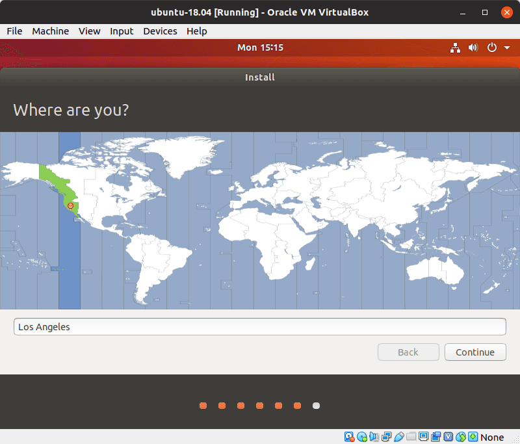The image size is (520, 444).
Task: Open the USB devices icon in status bar
Action: click(x=399, y=437)
